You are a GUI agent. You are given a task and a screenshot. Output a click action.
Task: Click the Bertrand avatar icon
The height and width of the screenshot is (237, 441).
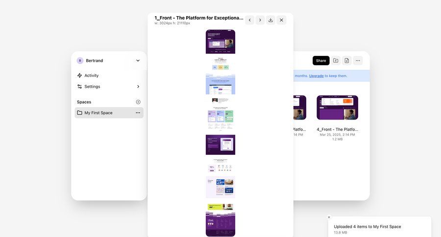coord(80,61)
